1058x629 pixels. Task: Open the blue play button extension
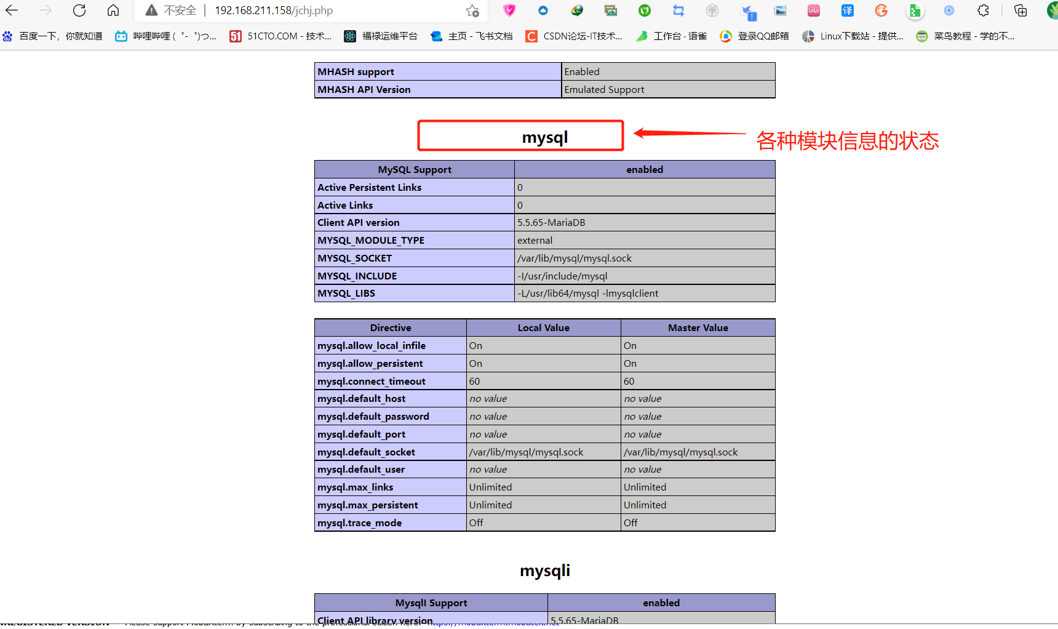tap(949, 10)
